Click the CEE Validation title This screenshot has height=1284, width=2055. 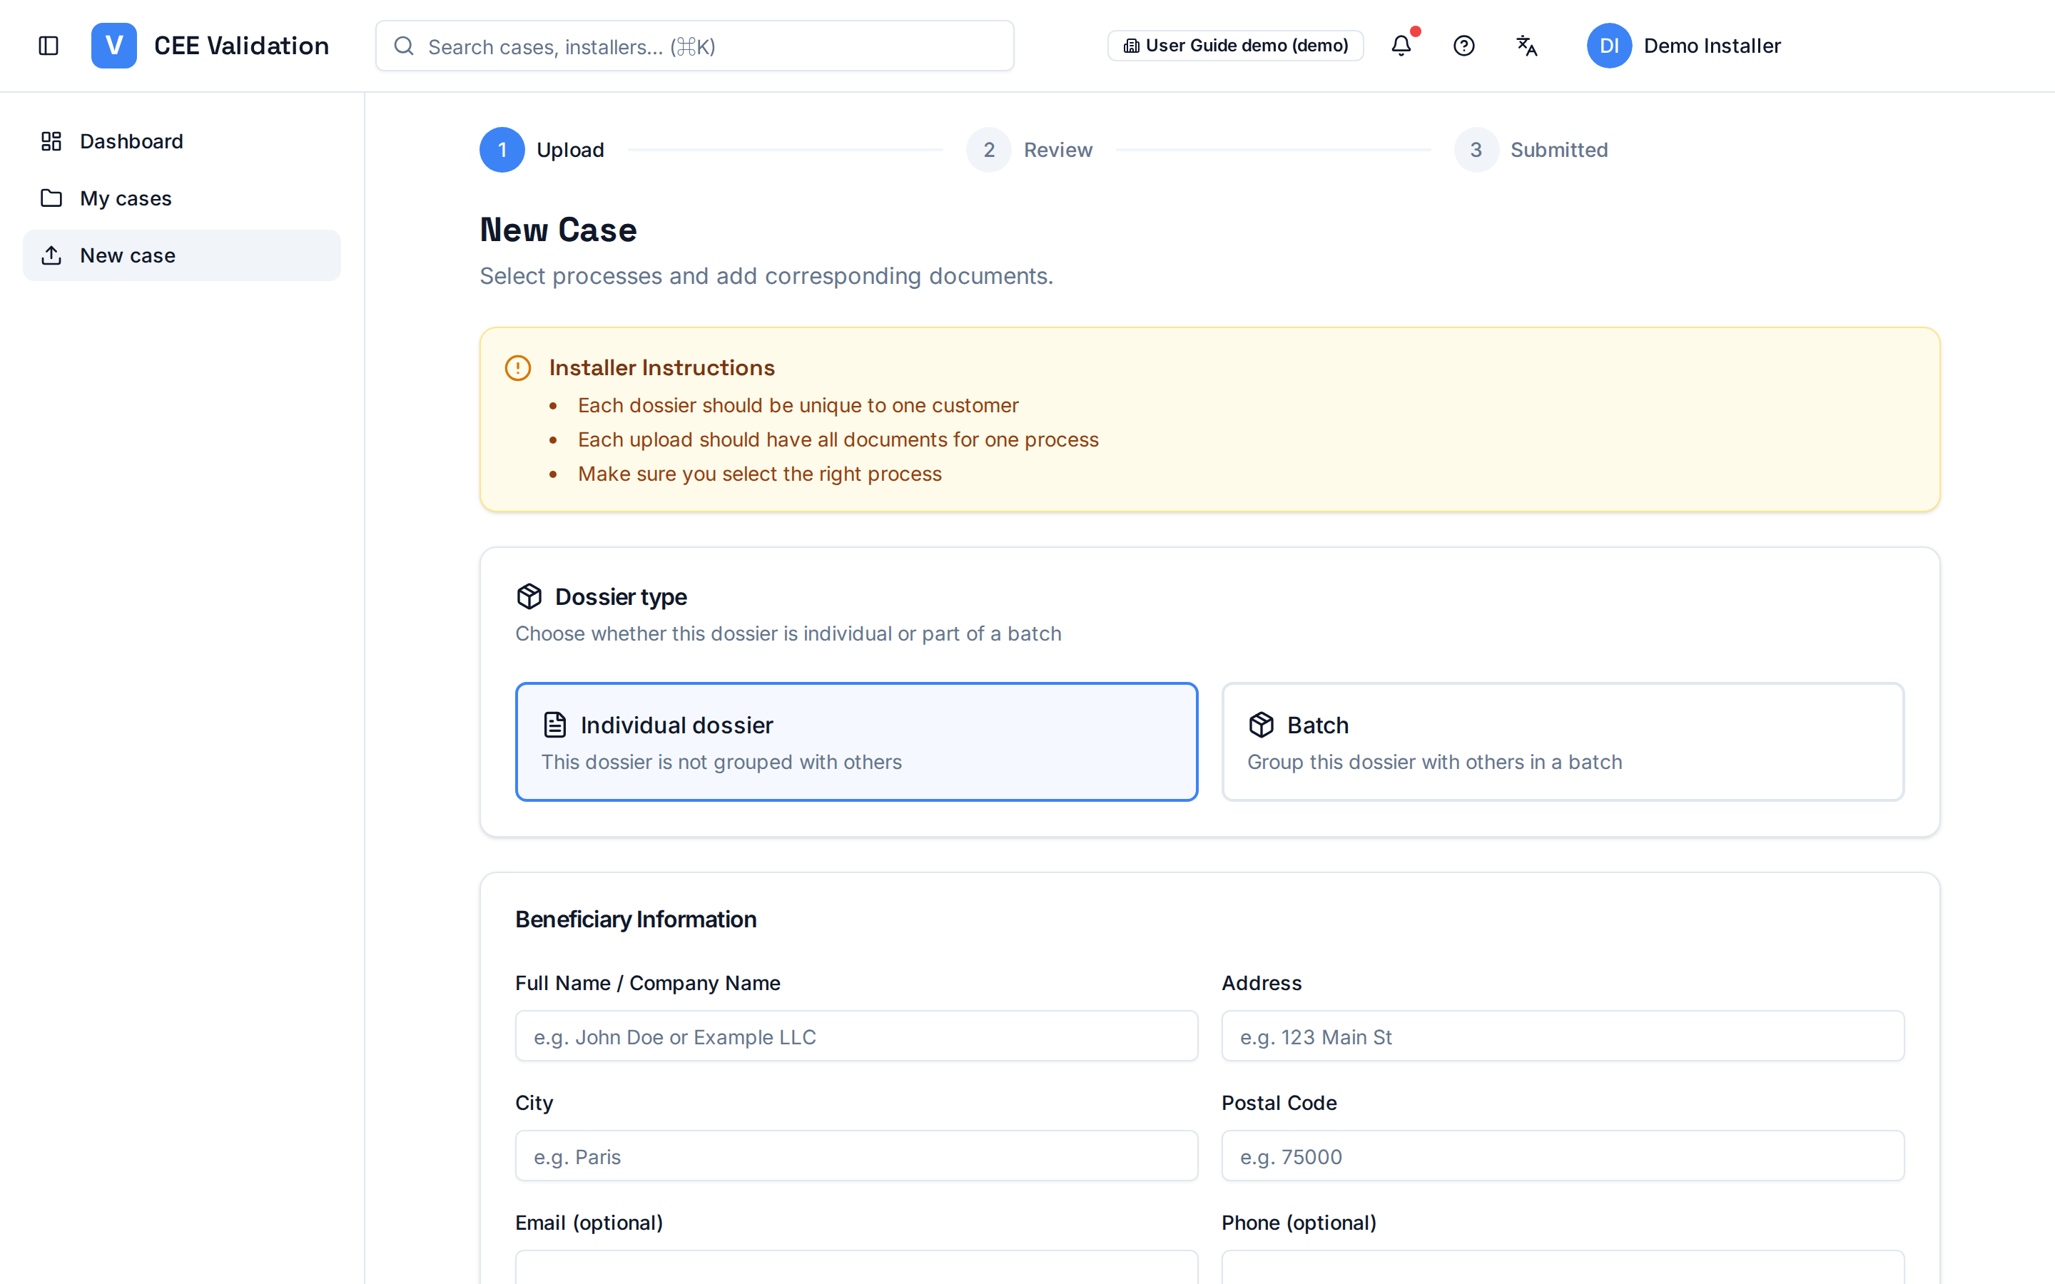[241, 46]
